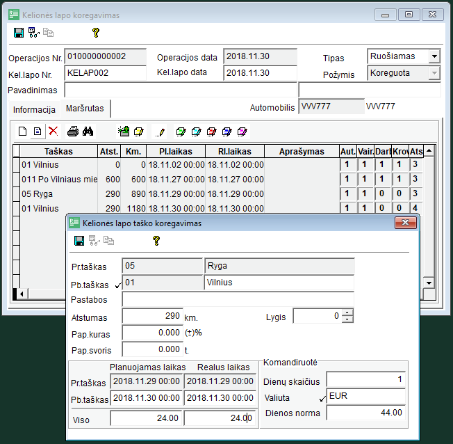
Task: Open the Tipas dropdown showing Ruošiamas
Action: pos(434,56)
